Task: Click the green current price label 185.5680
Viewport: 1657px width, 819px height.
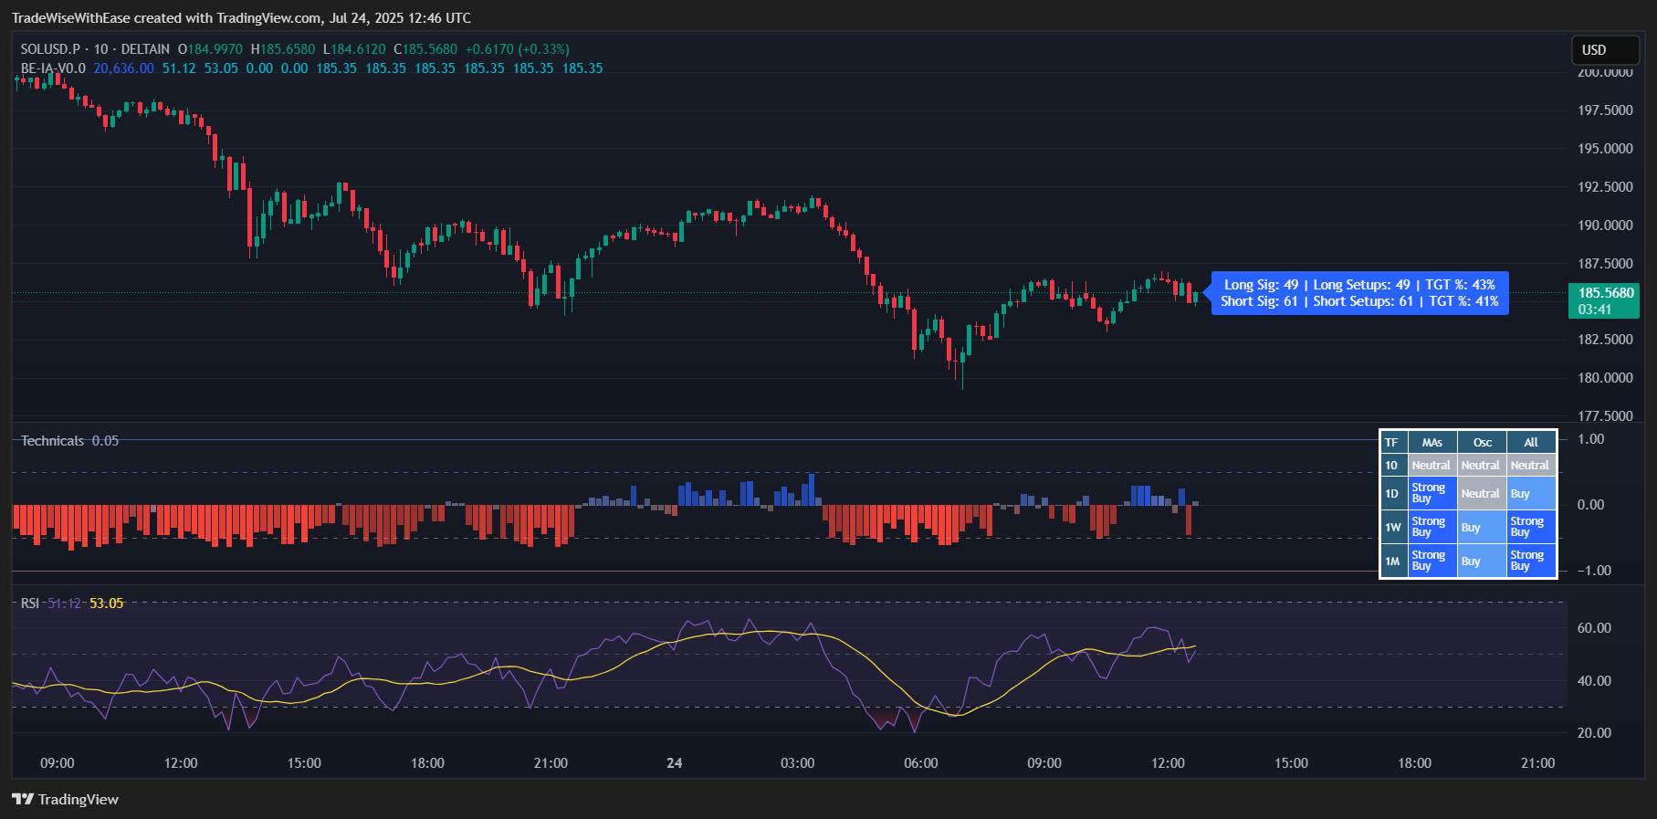Action: pyautogui.click(x=1606, y=293)
